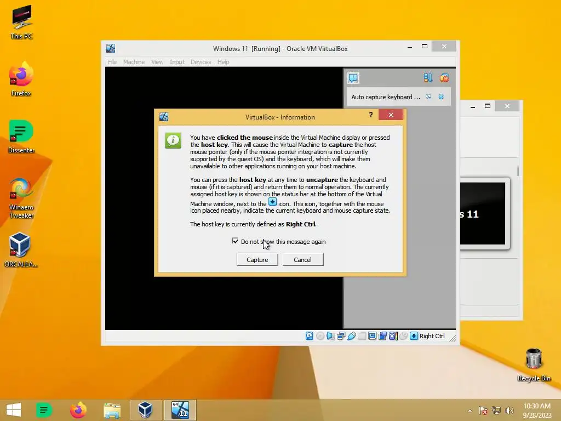Open This PC desktop icon
Image resolution: width=561 pixels, height=421 pixels.
(x=21, y=22)
